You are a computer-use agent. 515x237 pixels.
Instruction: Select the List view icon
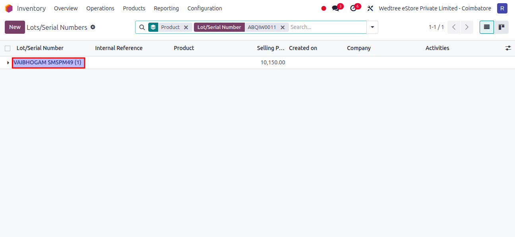click(x=486, y=27)
